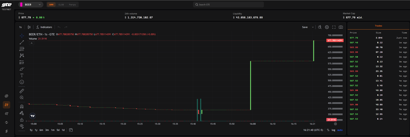Open the quick search icon

[x=320, y=27]
